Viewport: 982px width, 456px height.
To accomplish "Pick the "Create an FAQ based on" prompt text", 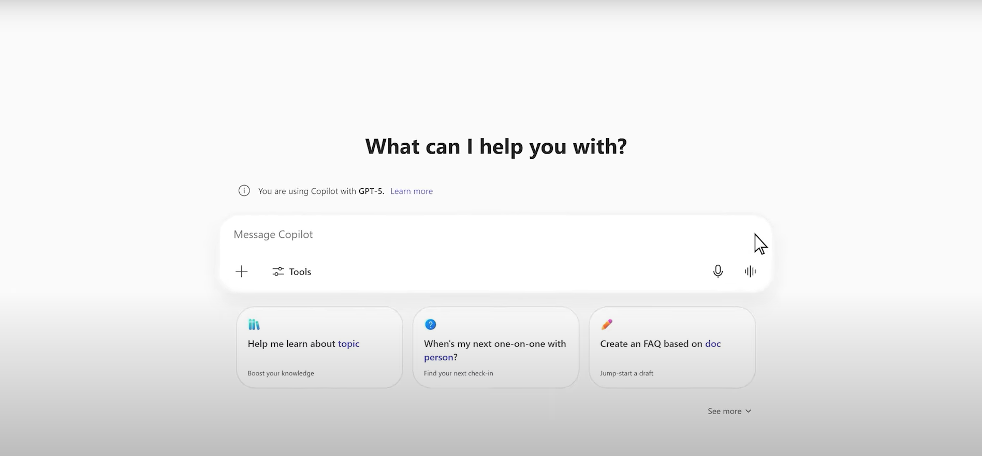I will (651, 344).
